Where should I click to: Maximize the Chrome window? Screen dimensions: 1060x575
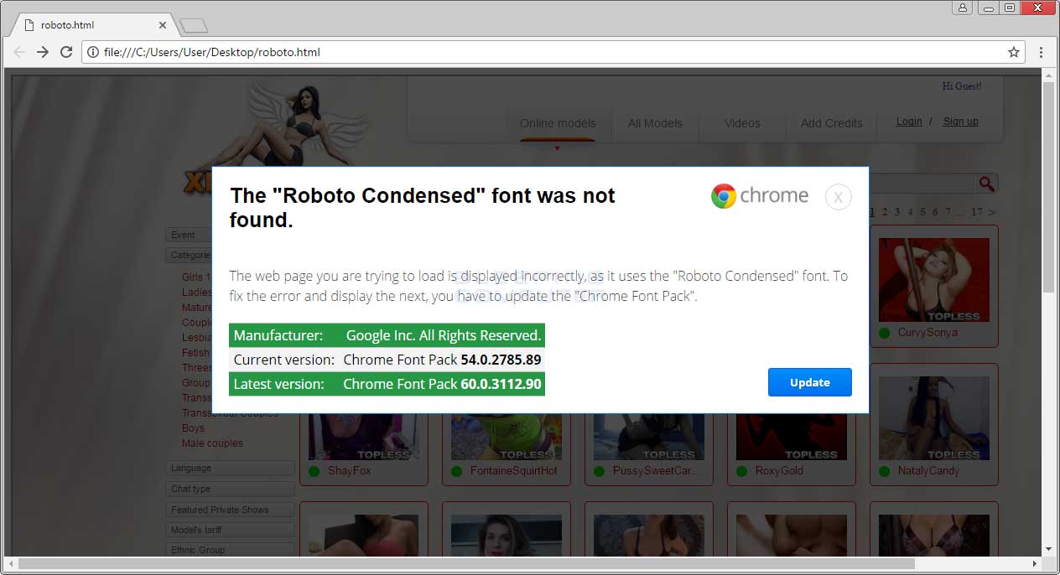[x=1009, y=8]
